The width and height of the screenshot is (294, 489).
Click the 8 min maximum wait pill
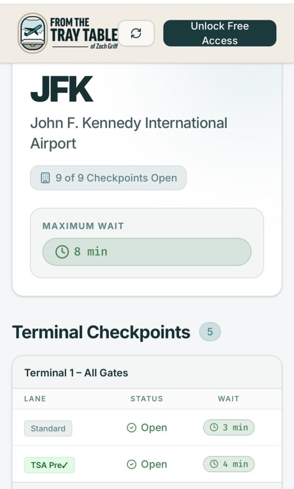[147, 252]
